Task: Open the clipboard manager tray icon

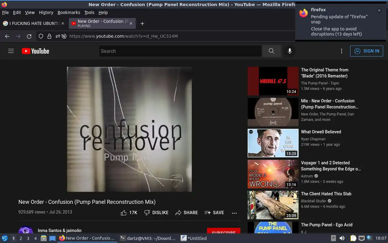Action: coord(353,238)
